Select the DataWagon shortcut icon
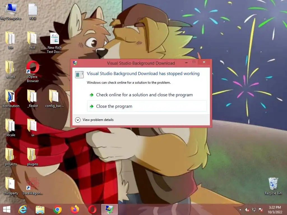287x215 pixels. (33, 186)
